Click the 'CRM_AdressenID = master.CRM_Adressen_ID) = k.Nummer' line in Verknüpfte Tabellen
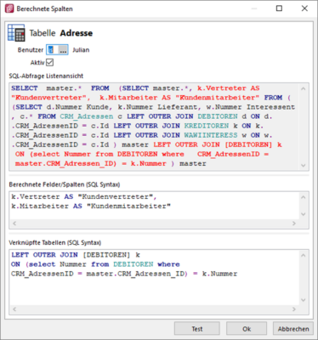 tap(124, 274)
